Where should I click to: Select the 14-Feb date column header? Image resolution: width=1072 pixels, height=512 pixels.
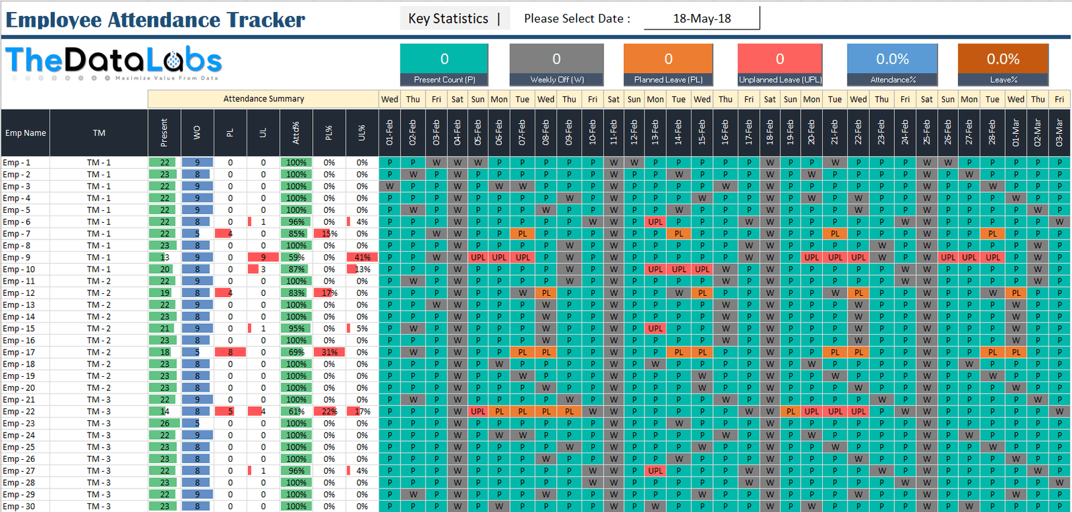pos(679,133)
